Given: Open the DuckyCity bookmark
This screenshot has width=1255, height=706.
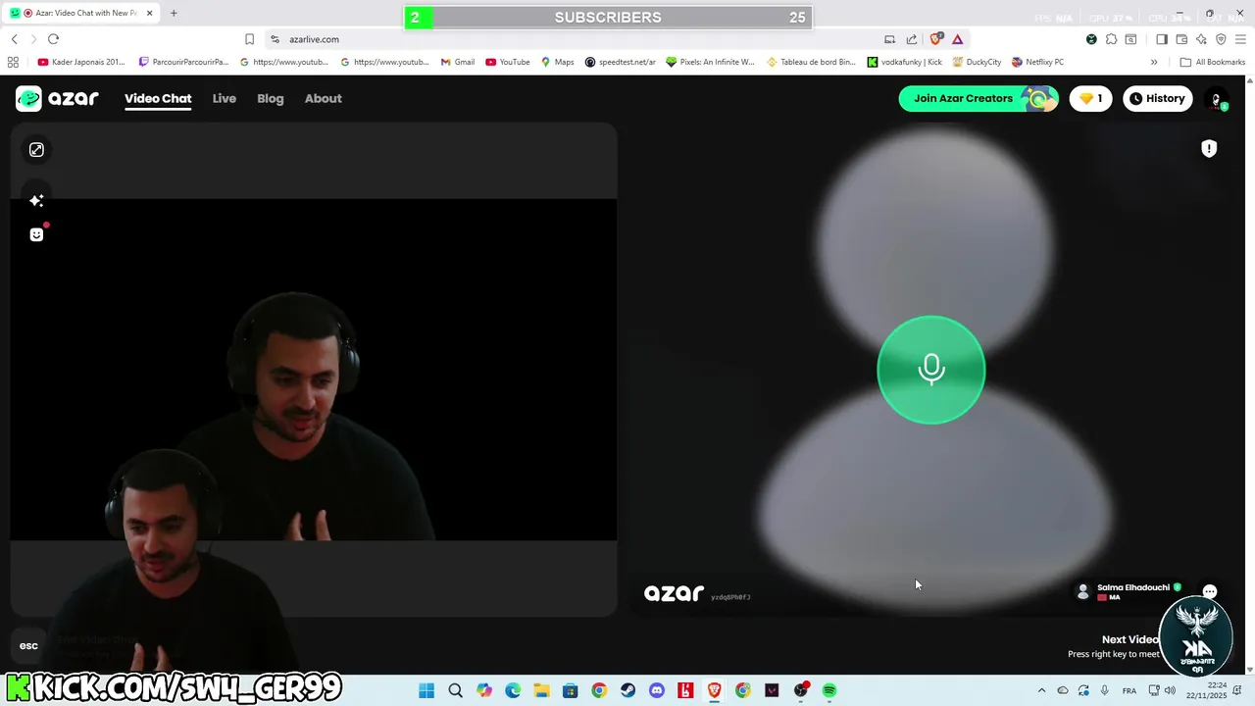Looking at the screenshot, I should click(977, 62).
